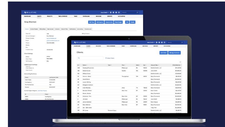Switch to the Notes & Files tab
Image resolution: width=225 pixels, height=127 pixels.
65,29
